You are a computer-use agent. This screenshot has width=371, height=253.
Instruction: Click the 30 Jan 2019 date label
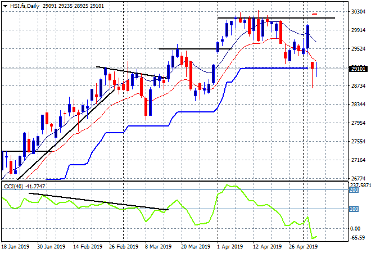pyautogui.click(x=51, y=247)
